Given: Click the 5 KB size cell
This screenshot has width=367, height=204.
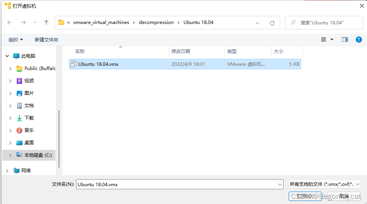Looking at the screenshot, I should click(x=294, y=64).
